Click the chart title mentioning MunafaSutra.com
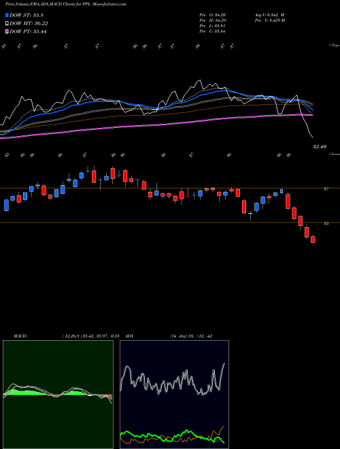Viewport: 340px width, 449px height. tap(66, 4)
